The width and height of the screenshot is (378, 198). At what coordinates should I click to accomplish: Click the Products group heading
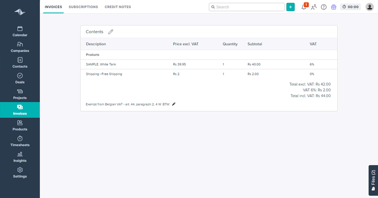(93, 55)
